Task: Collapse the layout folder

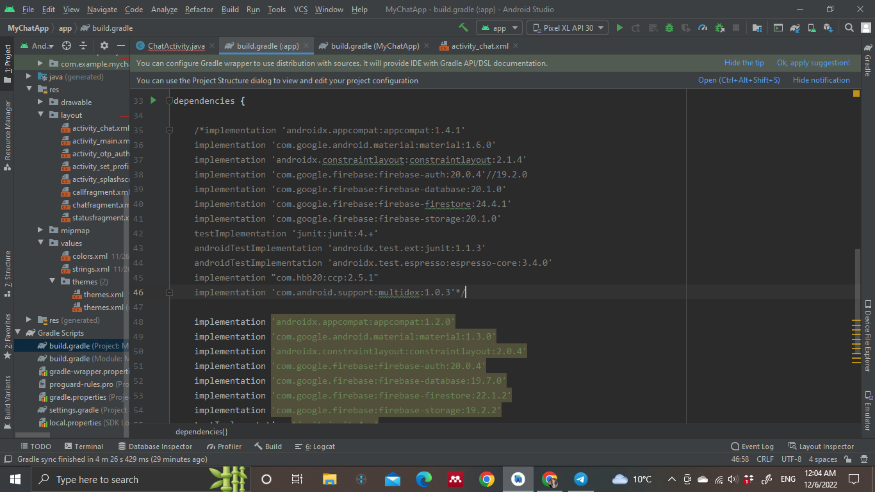Action: (40, 115)
